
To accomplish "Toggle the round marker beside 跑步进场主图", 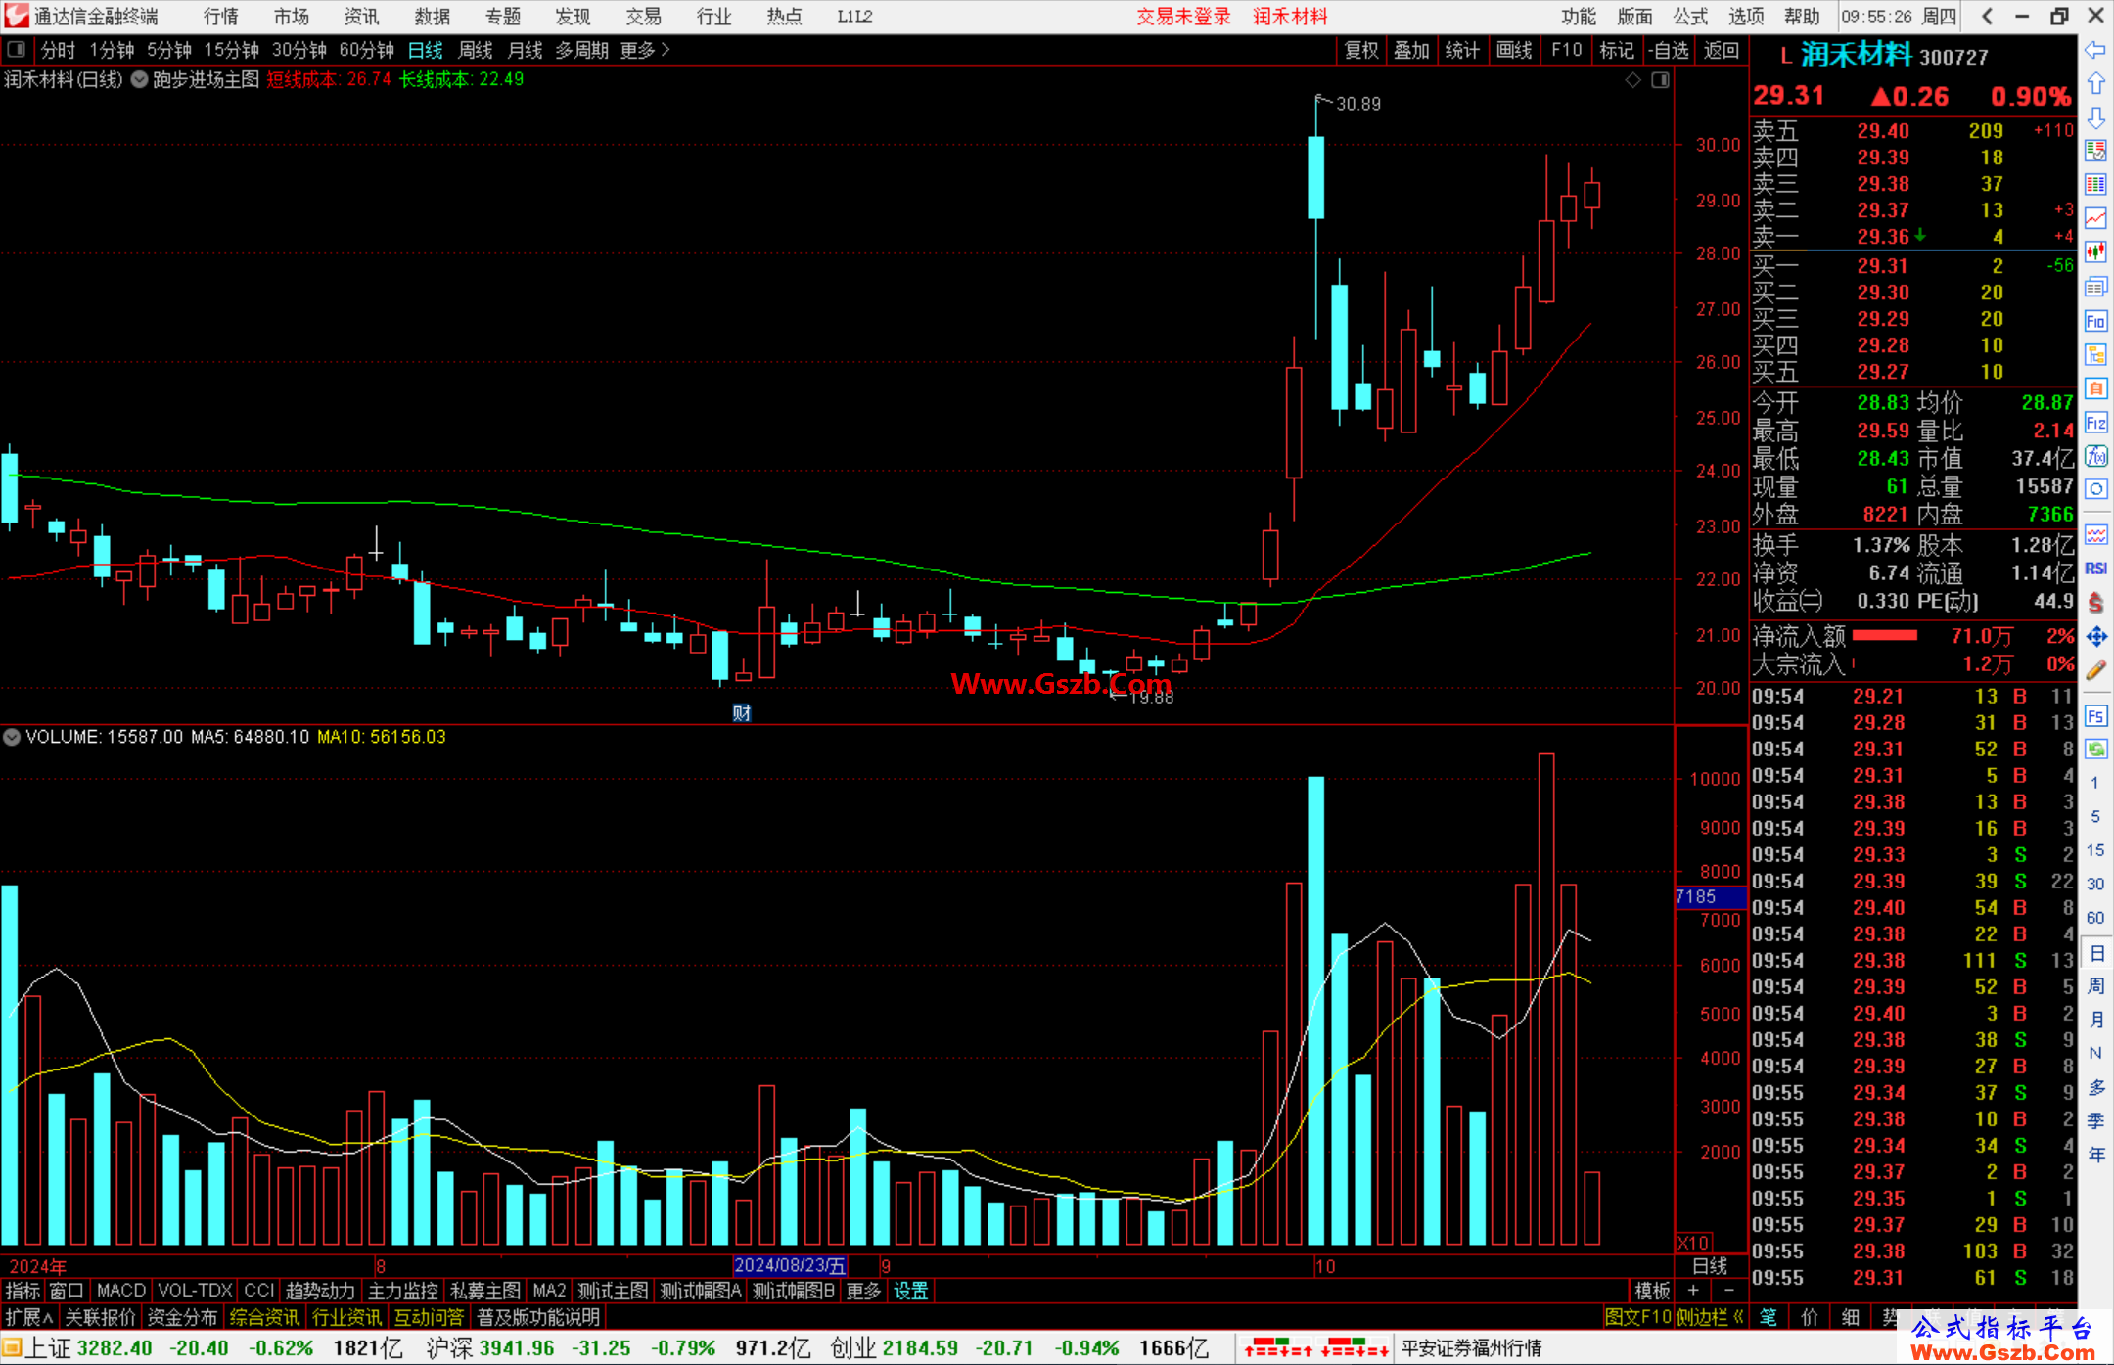I will (139, 80).
